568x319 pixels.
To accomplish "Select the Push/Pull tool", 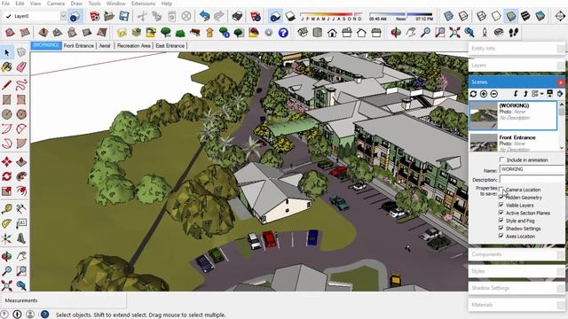I will 21,161.
